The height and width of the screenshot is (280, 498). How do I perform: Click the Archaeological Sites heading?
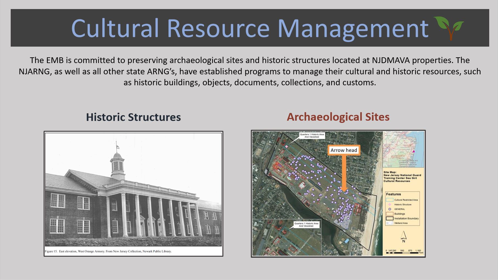(x=338, y=117)
